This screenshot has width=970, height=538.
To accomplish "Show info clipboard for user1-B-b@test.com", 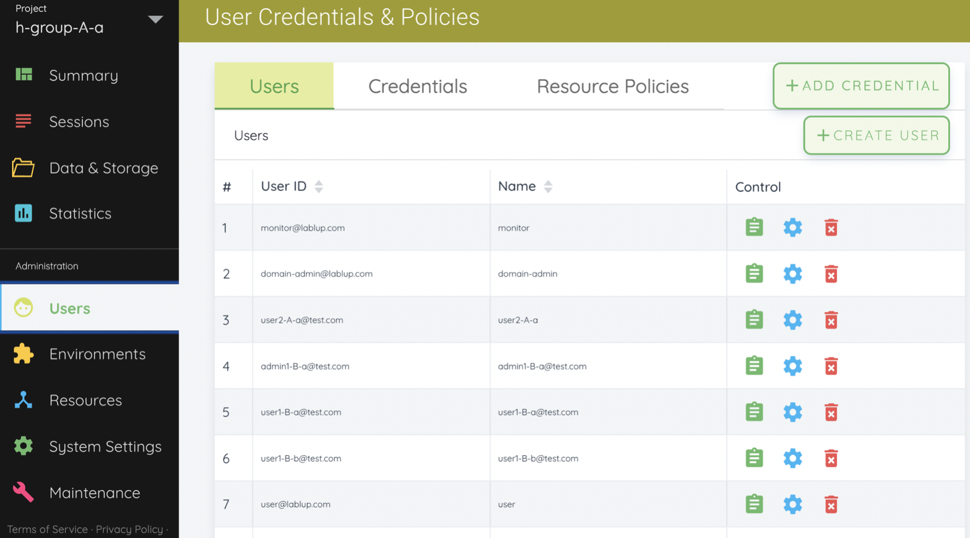I will 754,458.
